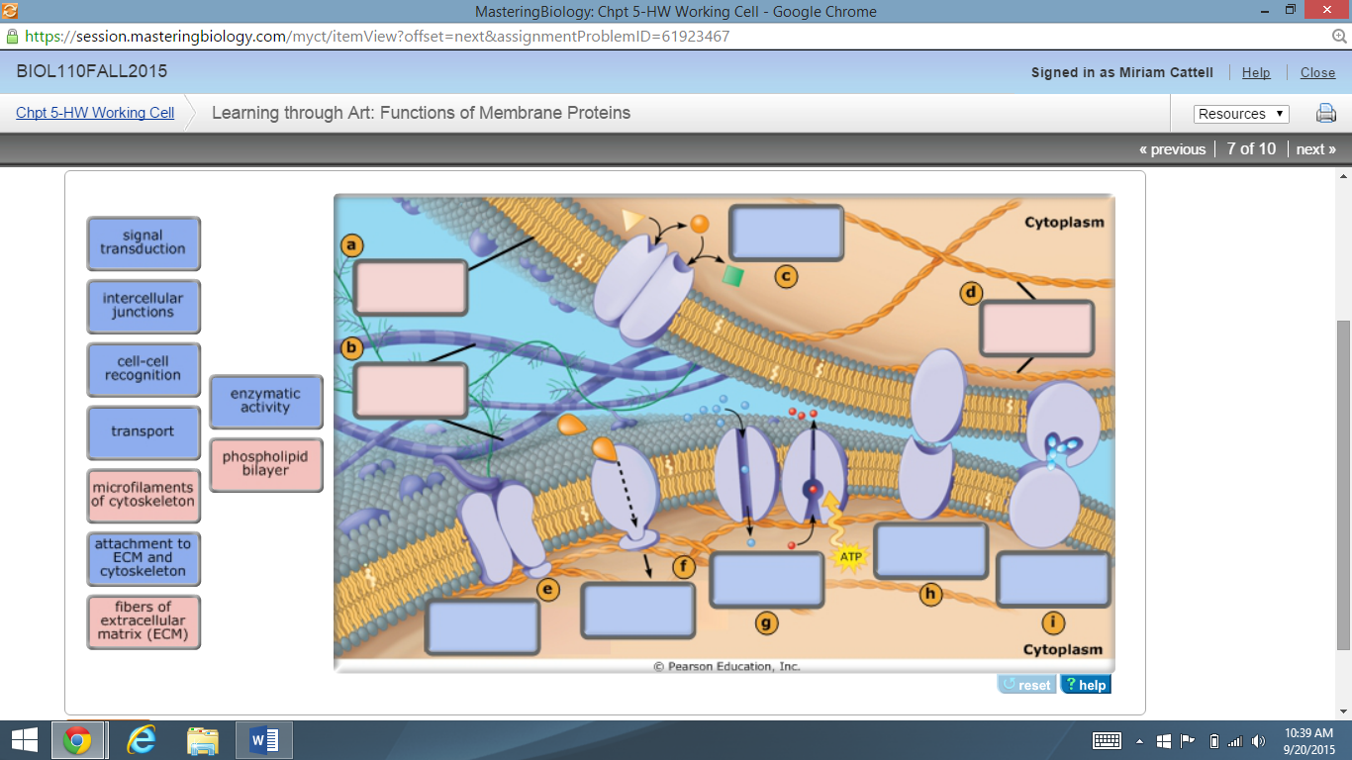The height and width of the screenshot is (760, 1352).
Task: Select the transport label
Action: tap(144, 432)
